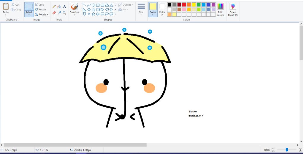This screenshot has height=154, width=304.
Task: Choose the Rounded rectangle shape
Action: 102,5
